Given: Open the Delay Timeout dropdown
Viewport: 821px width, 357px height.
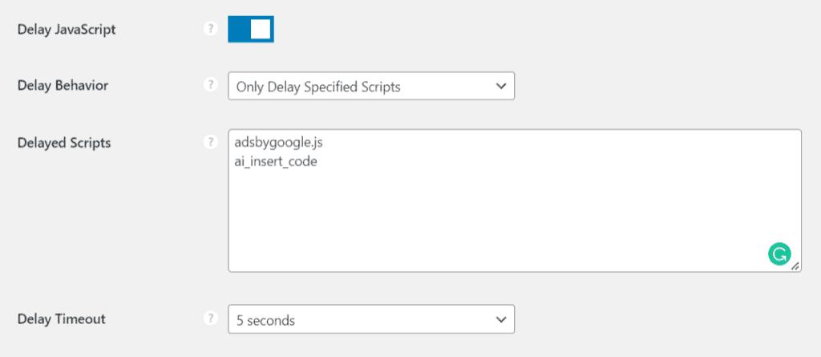Looking at the screenshot, I should click(370, 320).
